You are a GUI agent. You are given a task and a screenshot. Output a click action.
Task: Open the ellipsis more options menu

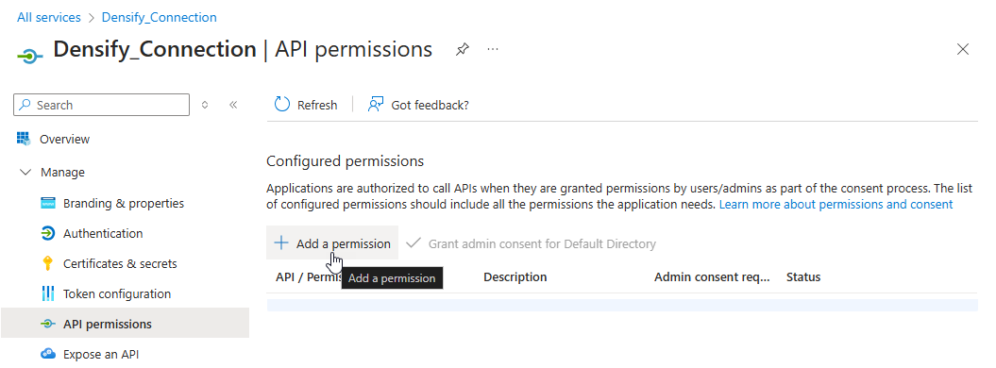[493, 49]
